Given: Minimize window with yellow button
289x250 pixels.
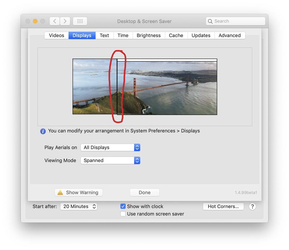Looking at the screenshot, I should (x=35, y=21).
